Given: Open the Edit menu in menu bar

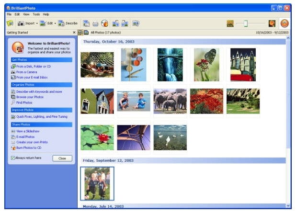Looking at the screenshot, I should (x=17, y=14).
